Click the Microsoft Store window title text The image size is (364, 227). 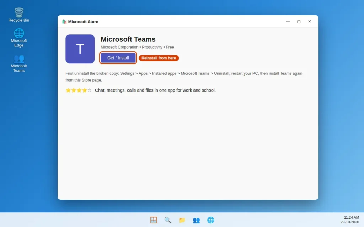coord(83,22)
